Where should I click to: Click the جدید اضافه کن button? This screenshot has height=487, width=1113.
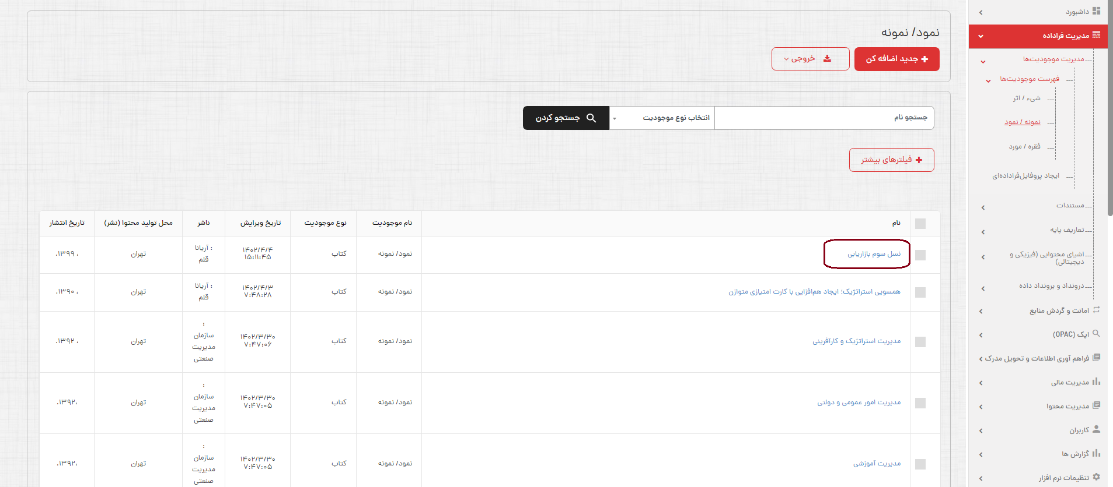[x=896, y=59]
